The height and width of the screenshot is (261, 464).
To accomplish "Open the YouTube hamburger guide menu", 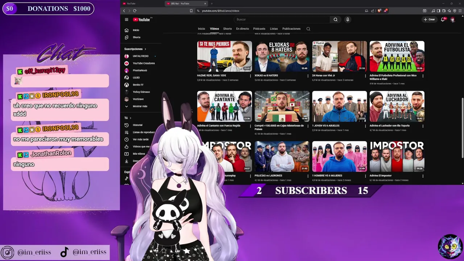I will 127,20.
